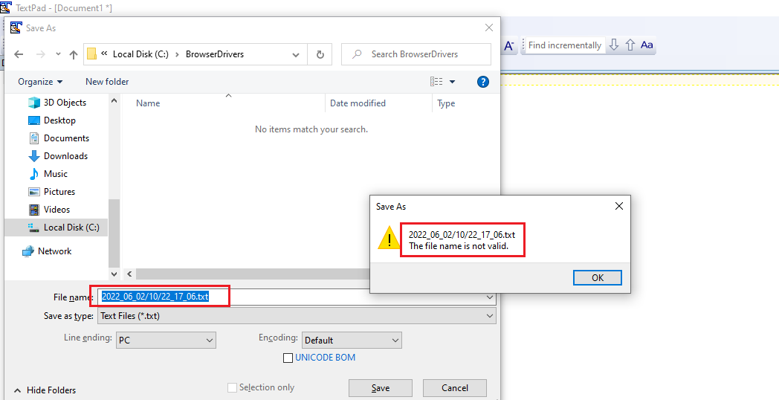Screen dimensions: 779x400
Task: Expand address bar history dropdown
Action: point(296,55)
